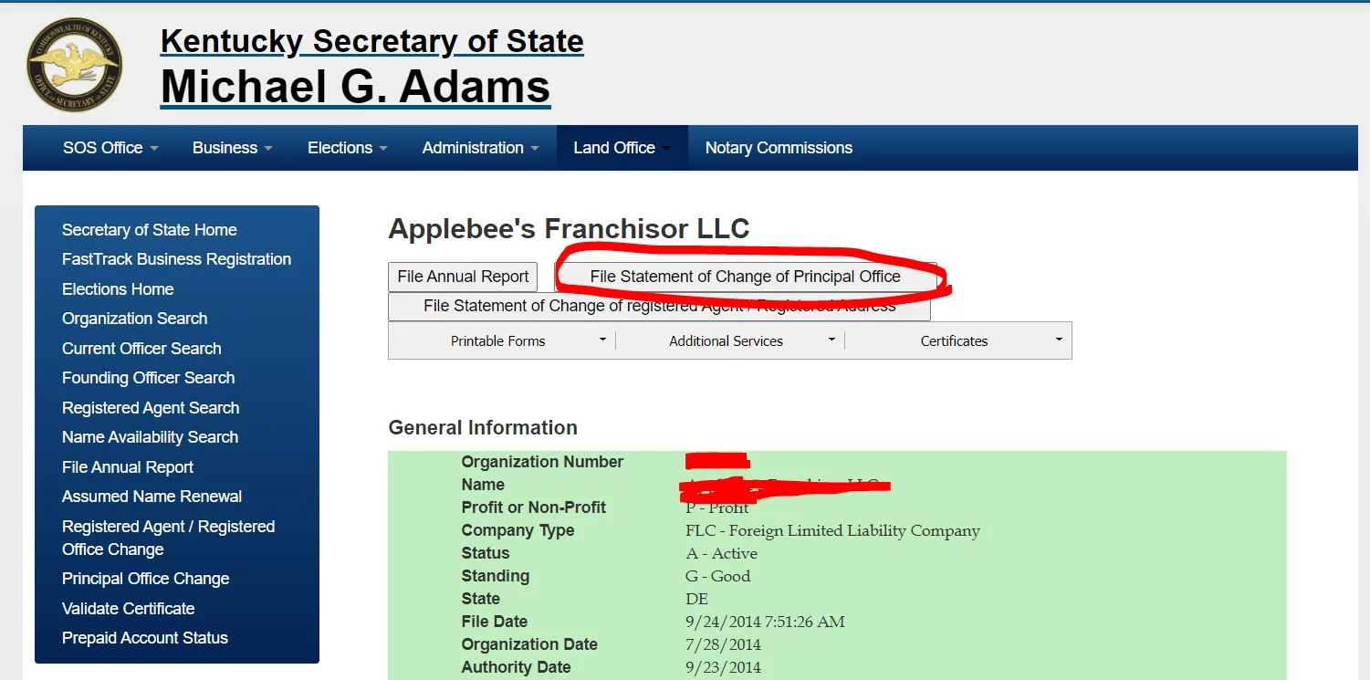This screenshot has height=680, width=1370.
Task: Open Name Availability Search in sidebar
Action: point(150,437)
